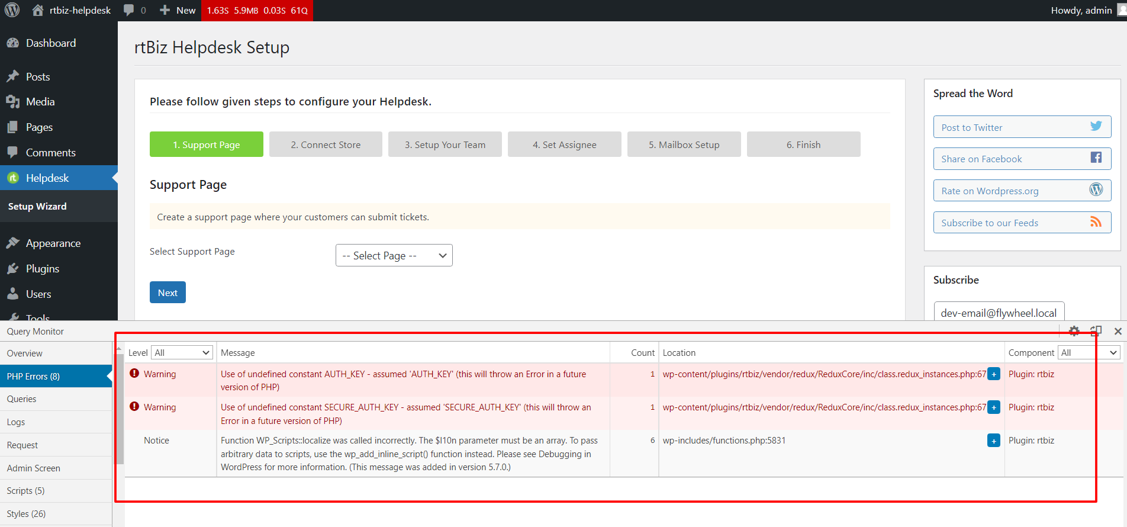The width and height of the screenshot is (1127, 527).
Task: Click the Facebook icon in Spread the Word
Action: coord(1096,158)
